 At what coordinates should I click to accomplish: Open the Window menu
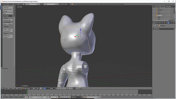pos(16,4)
